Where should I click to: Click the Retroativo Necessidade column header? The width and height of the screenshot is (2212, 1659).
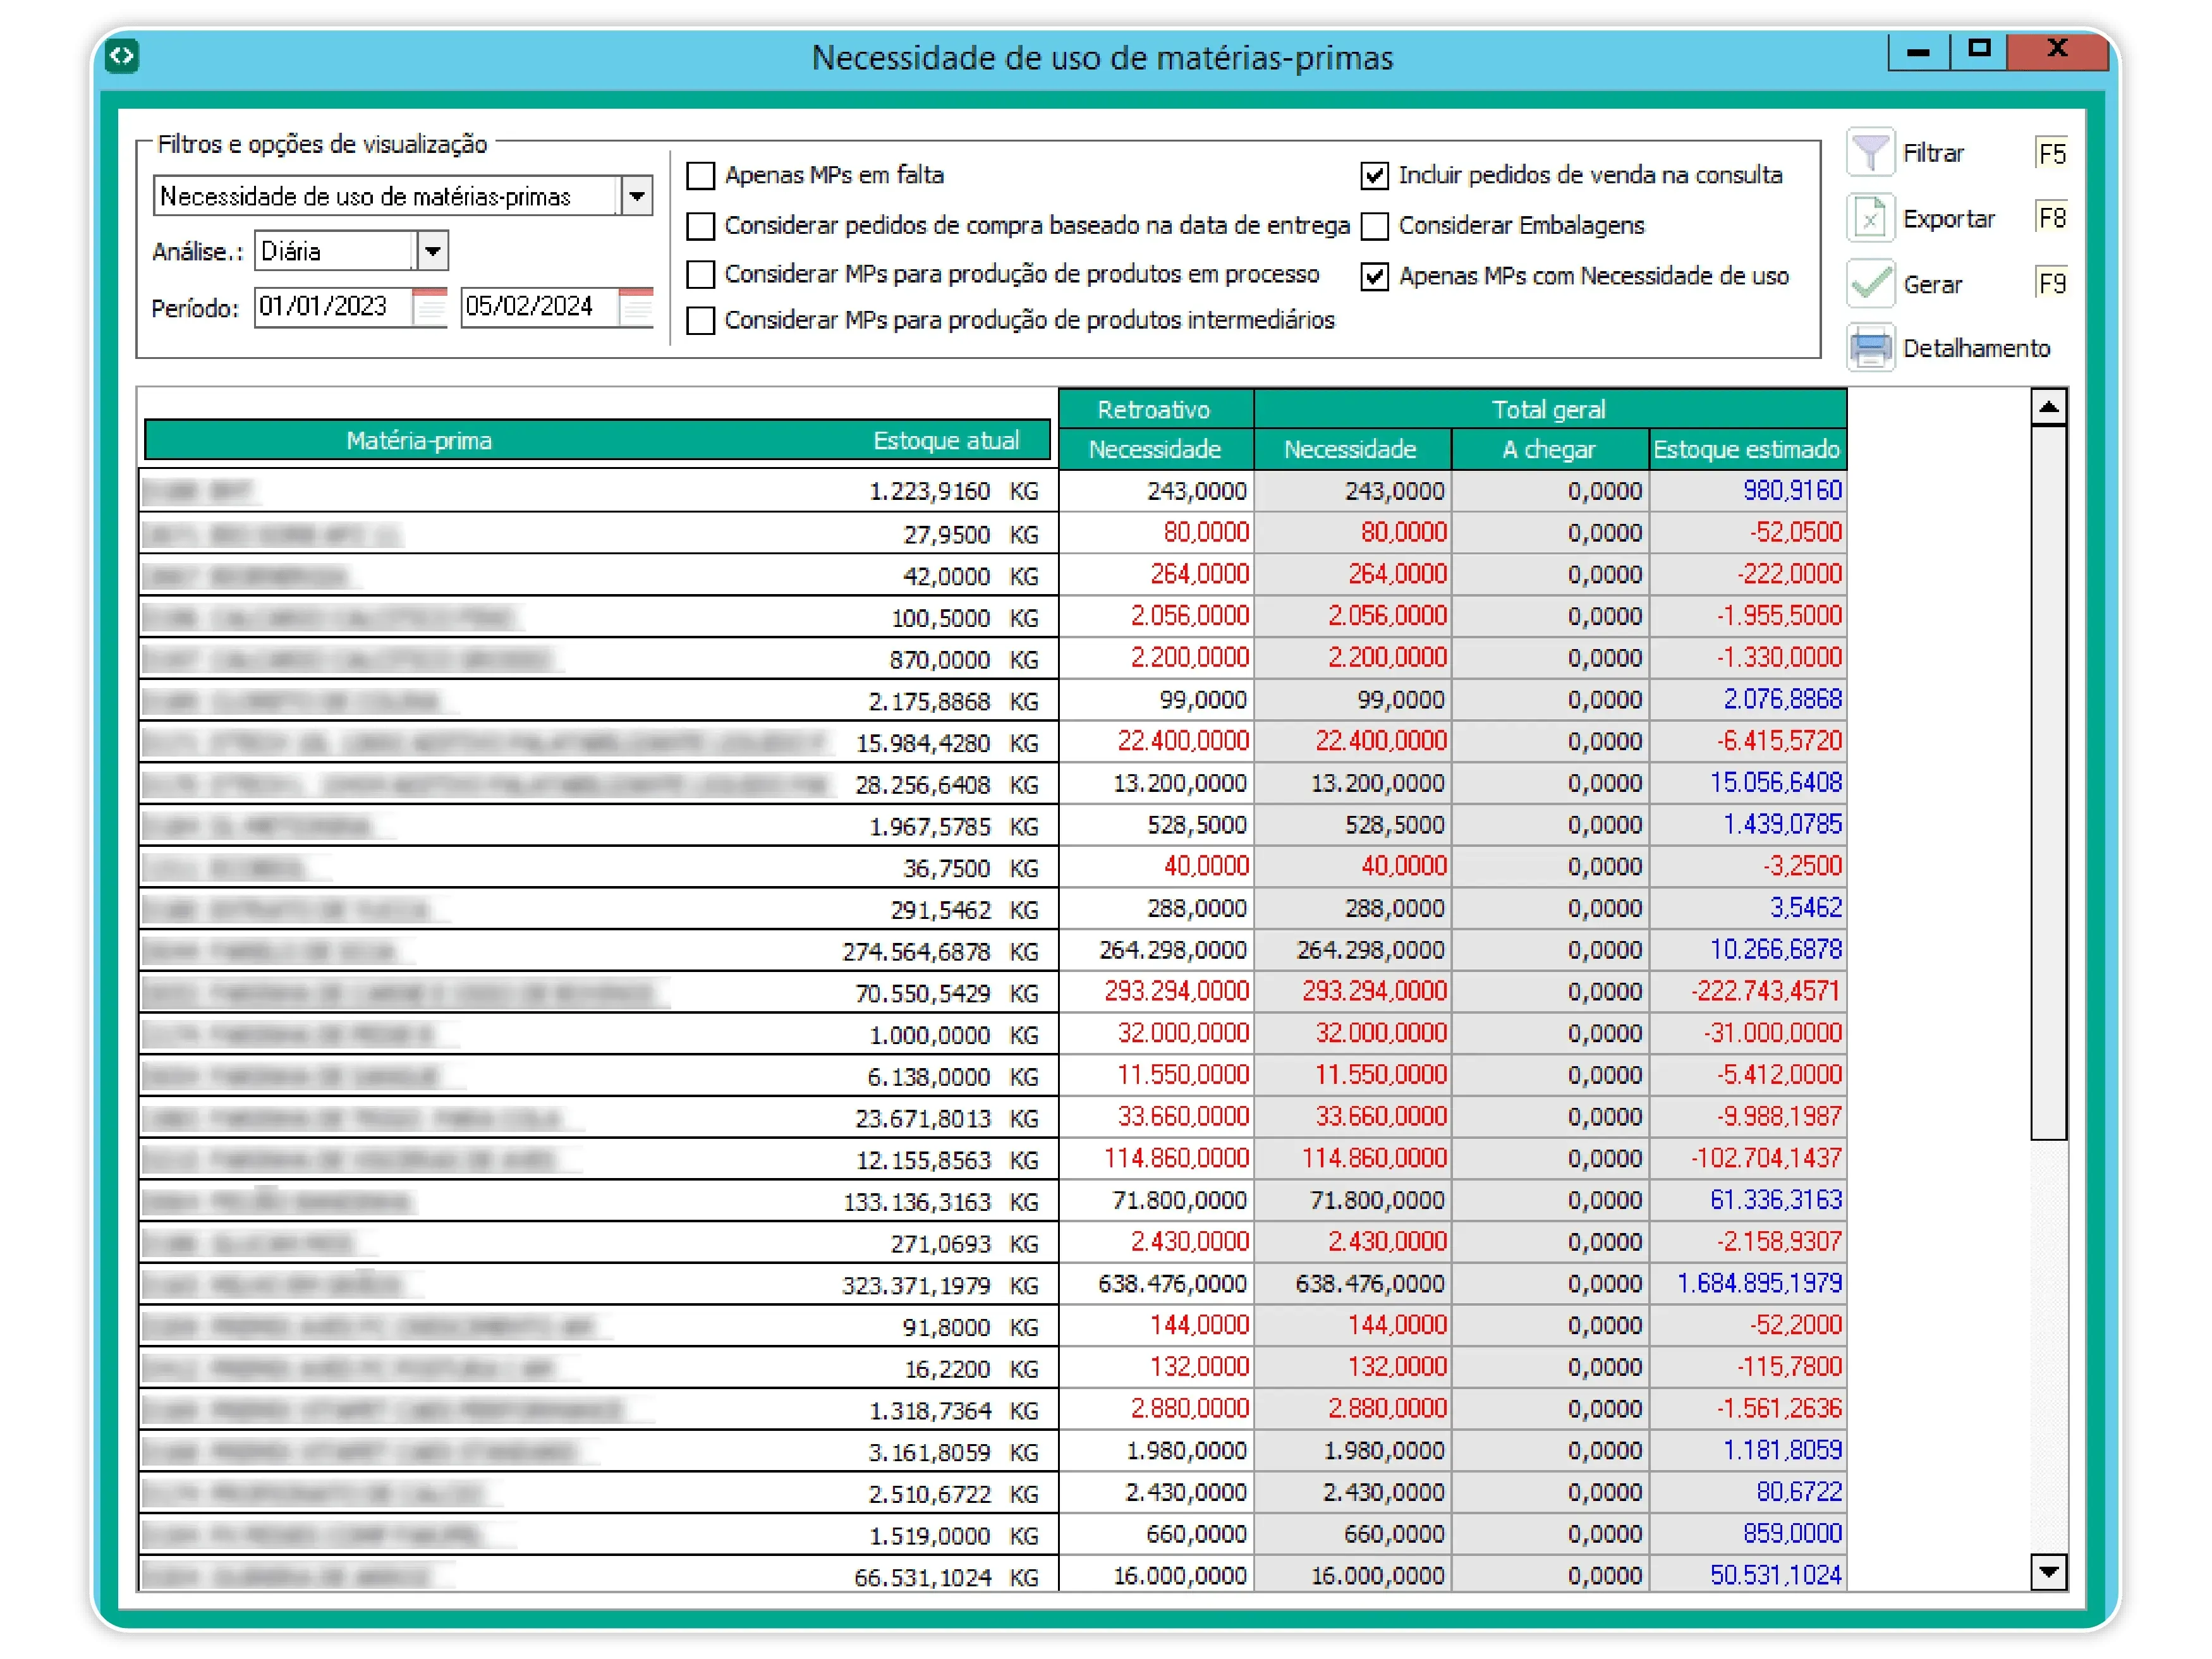1155,449
